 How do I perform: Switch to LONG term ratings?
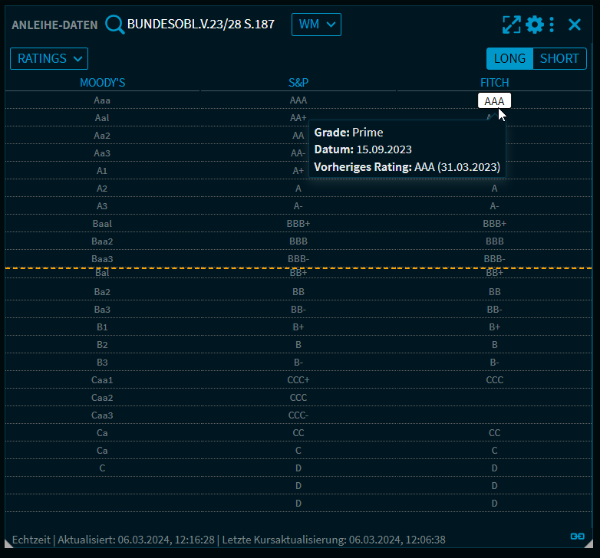tap(509, 58)
